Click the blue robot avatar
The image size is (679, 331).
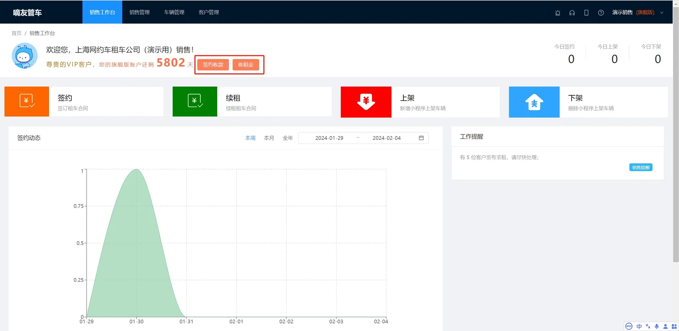25,56
